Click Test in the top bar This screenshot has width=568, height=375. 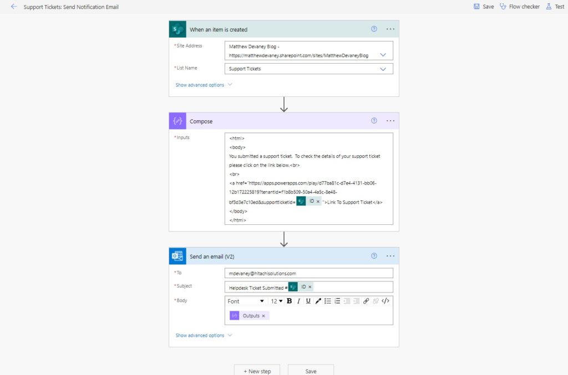559,7
